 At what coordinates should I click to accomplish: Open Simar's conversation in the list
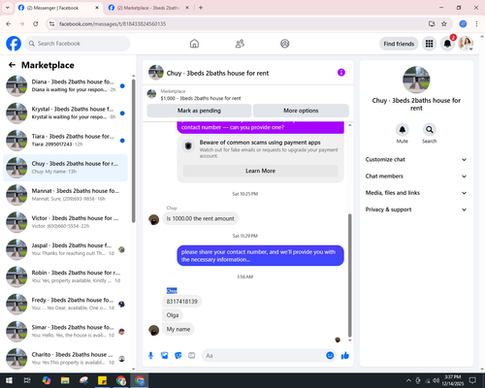[65, 331]
